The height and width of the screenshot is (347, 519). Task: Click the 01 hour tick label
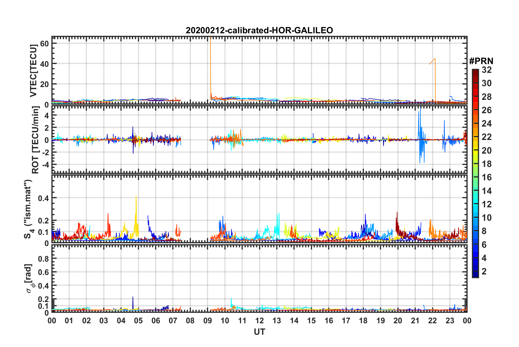[69, 321]
